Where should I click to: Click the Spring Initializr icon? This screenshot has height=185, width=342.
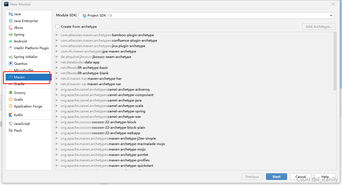pos(11,57)
